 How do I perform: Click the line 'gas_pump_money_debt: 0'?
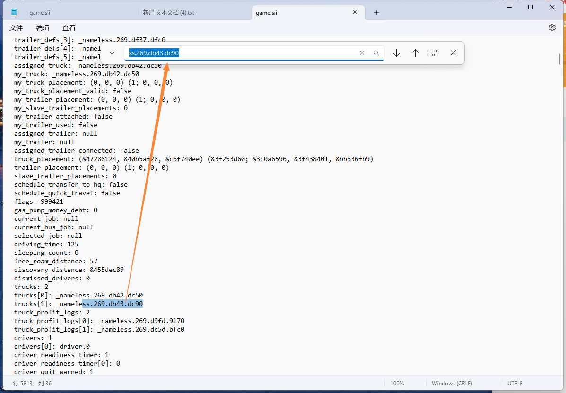click(x=56, y=210)
